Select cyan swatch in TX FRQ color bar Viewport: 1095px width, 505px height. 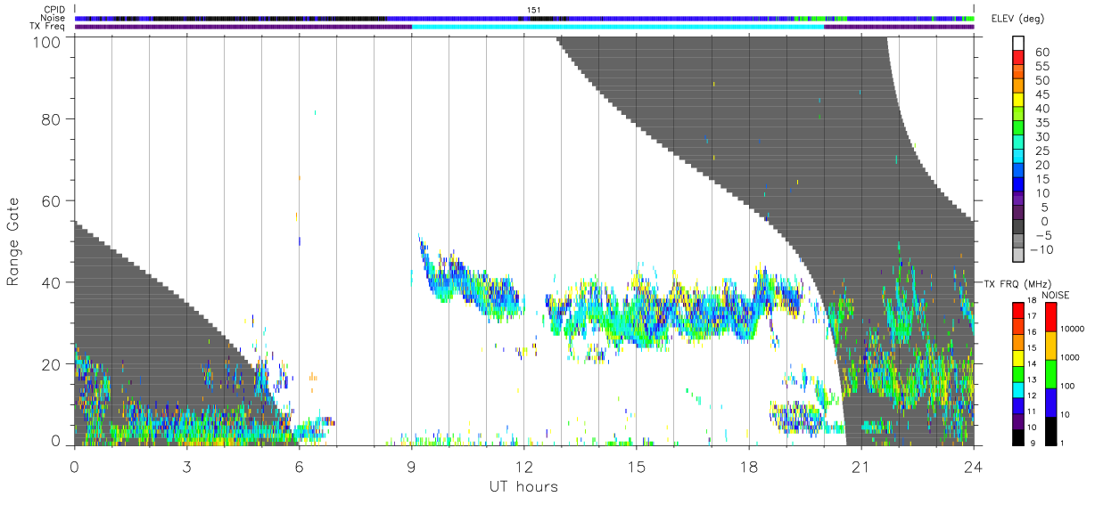click(1019, 389)
